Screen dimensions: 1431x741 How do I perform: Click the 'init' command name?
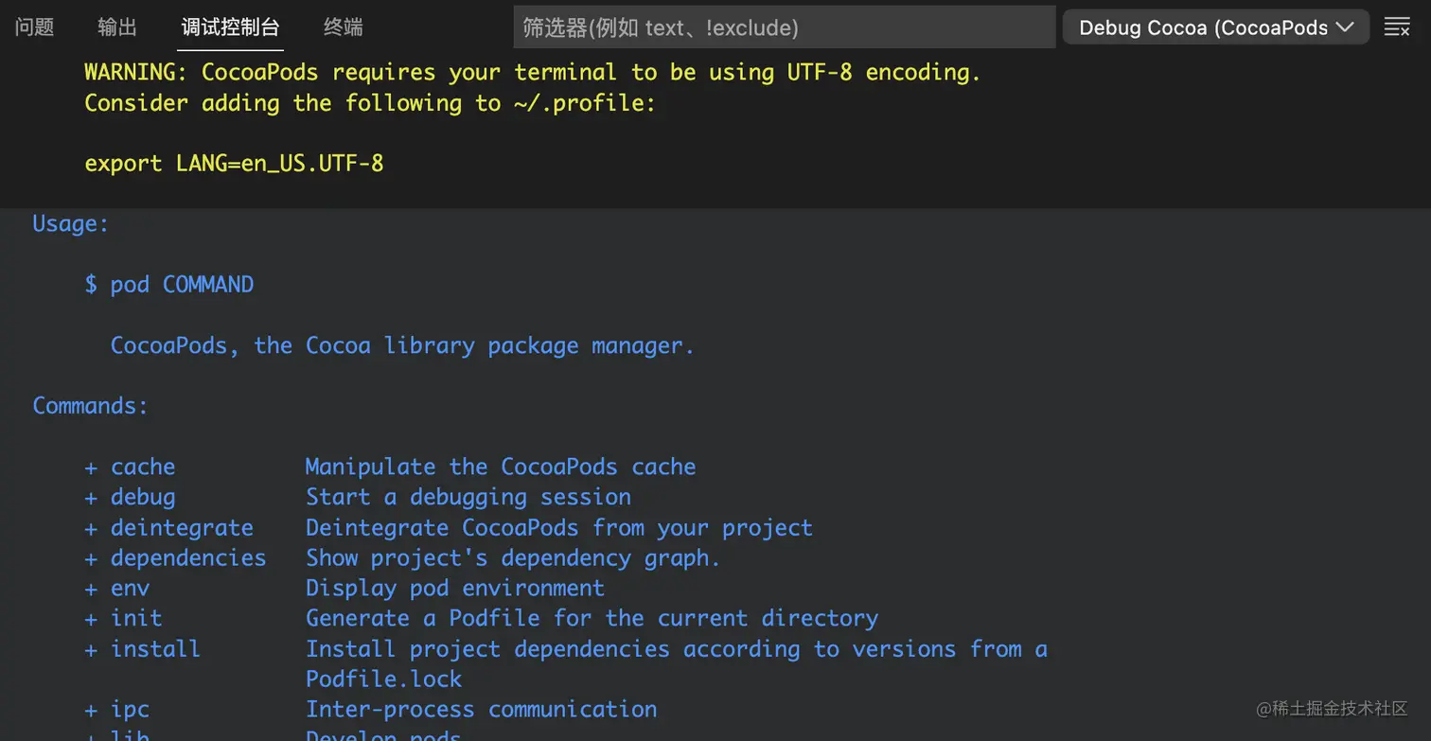pyautogui.click(x=136, y=619)
